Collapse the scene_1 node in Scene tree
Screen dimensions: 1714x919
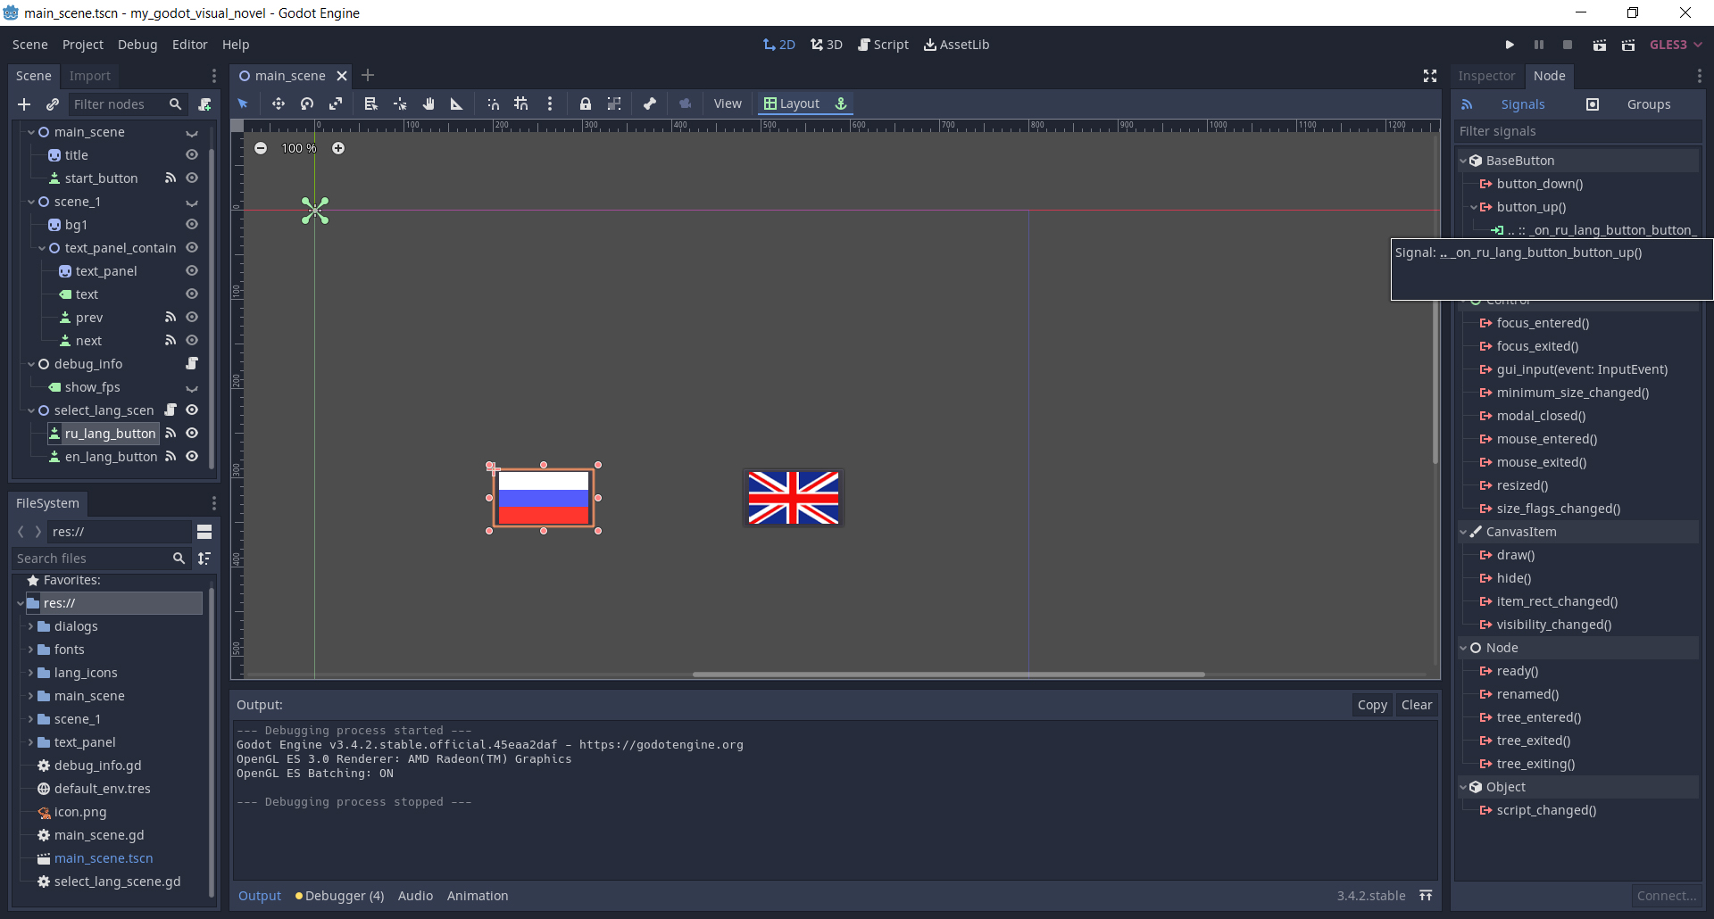click(31, 202)
